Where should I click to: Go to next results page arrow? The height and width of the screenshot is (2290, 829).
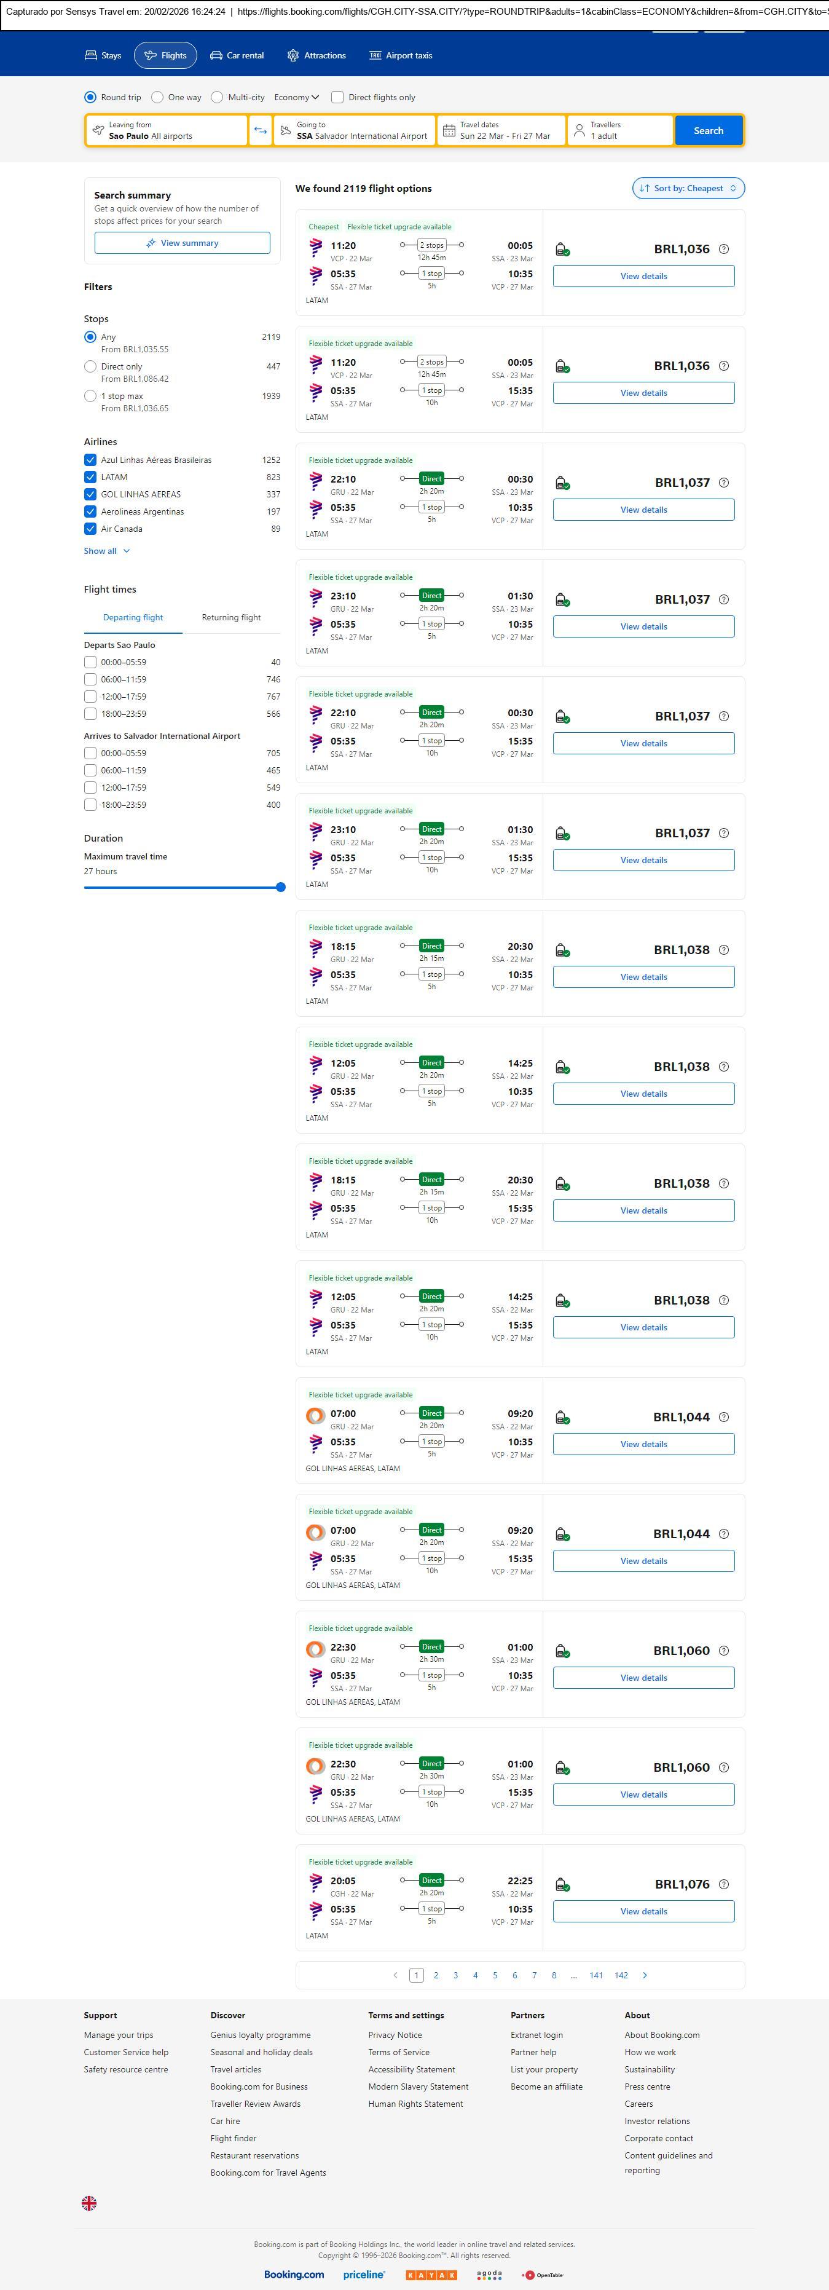645,1975
